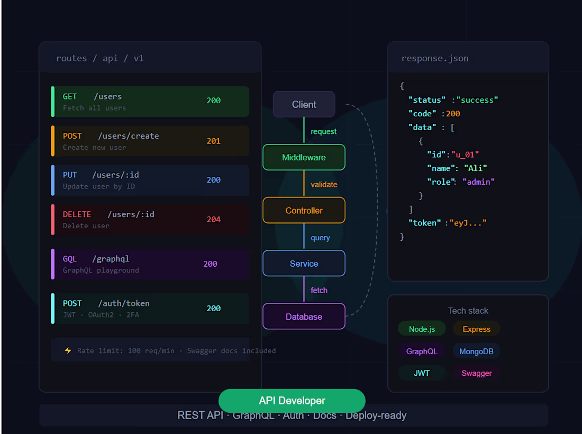Click the "eyJ..." token value

click(468, 223)
